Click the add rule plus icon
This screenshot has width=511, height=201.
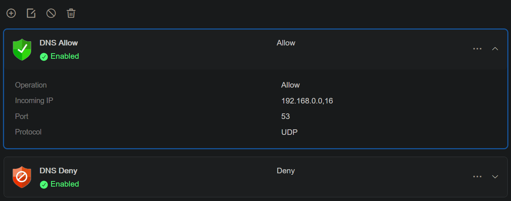point(11,13)
